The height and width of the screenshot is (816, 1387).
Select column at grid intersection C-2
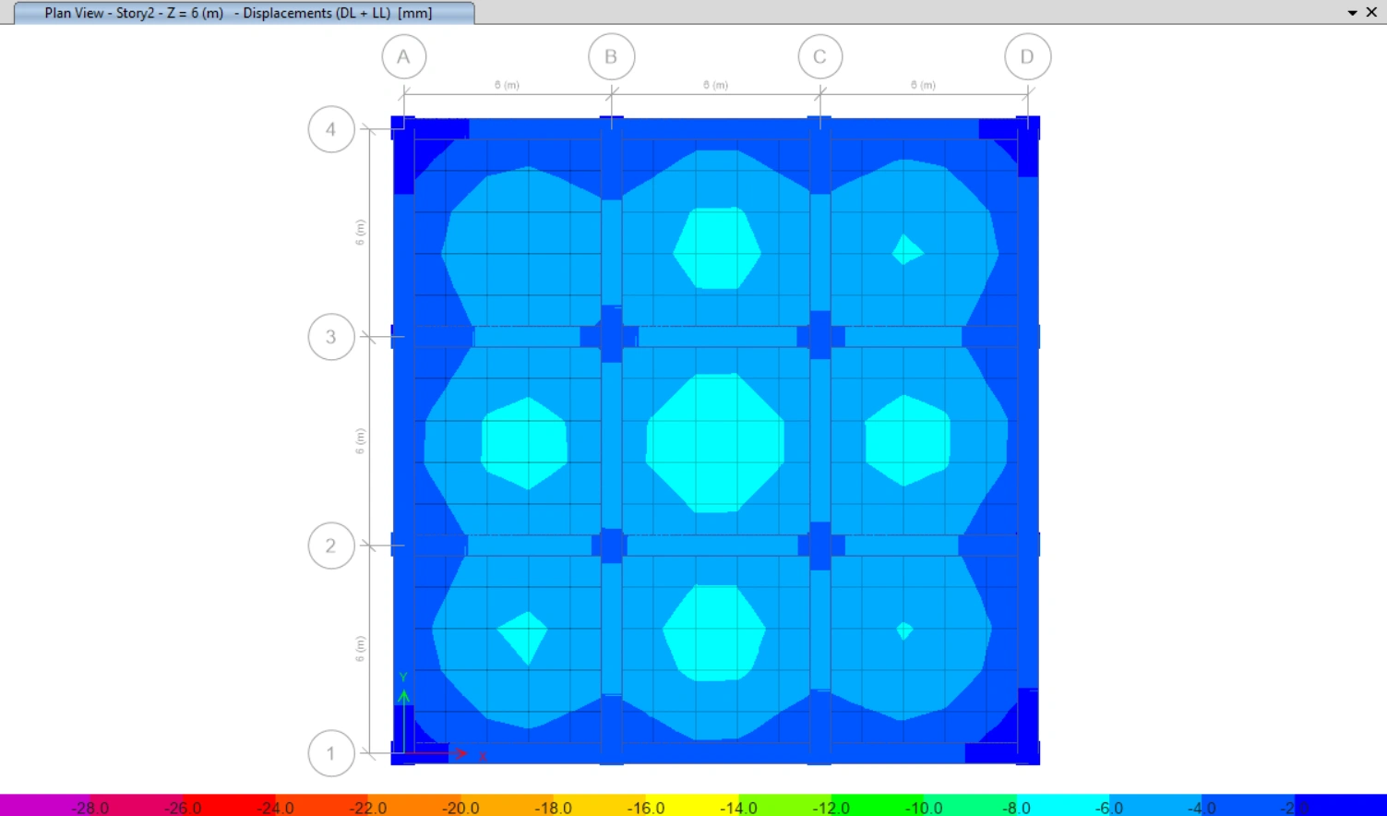coord(819,546)
